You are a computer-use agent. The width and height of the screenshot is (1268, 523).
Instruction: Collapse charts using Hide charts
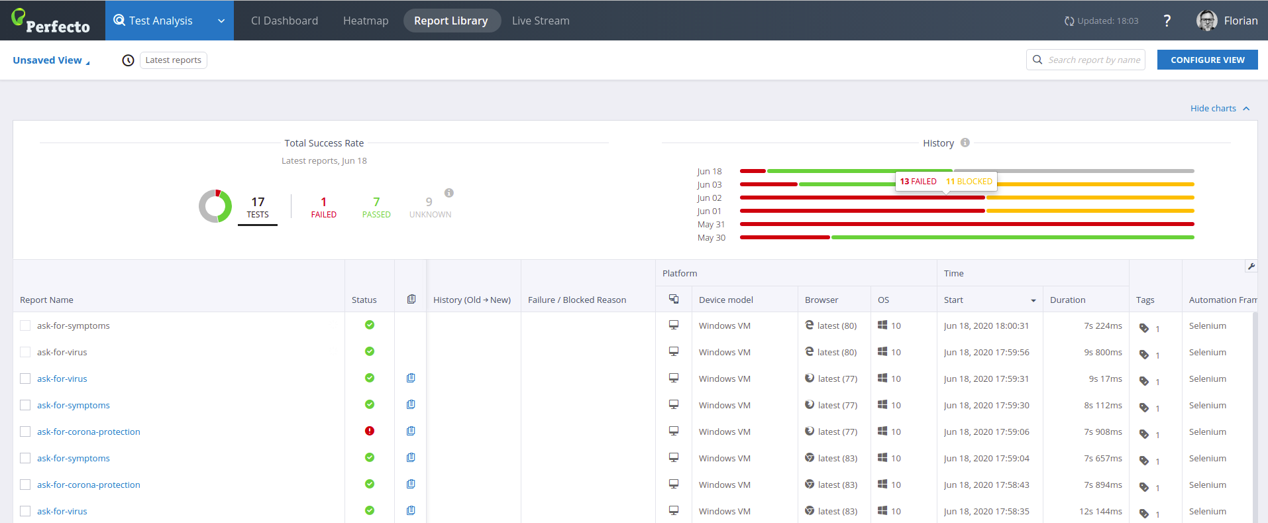click(1219, 108)
